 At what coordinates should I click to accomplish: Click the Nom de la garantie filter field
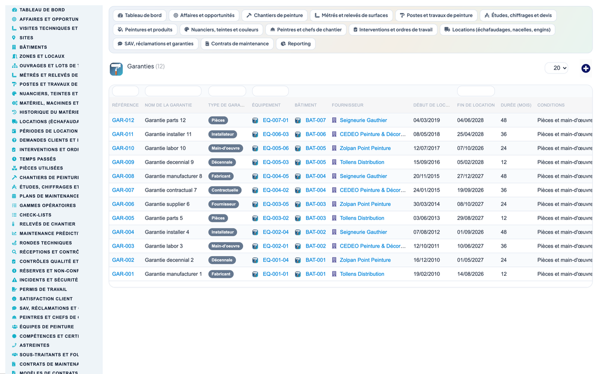[x=173, y=91]
